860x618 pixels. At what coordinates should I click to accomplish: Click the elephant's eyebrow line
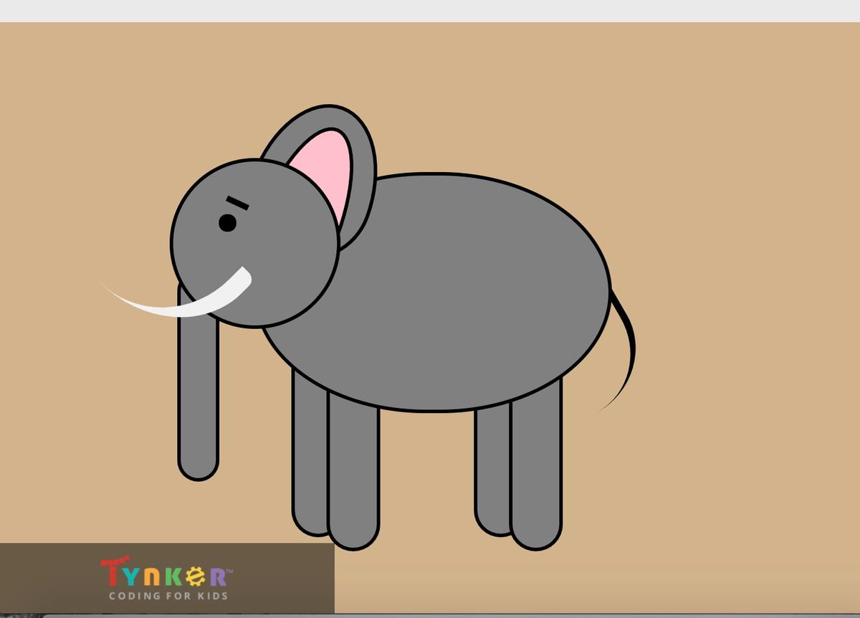tap(237, 203)
